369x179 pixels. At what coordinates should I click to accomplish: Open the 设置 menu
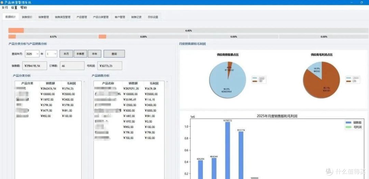pos(14,7)
